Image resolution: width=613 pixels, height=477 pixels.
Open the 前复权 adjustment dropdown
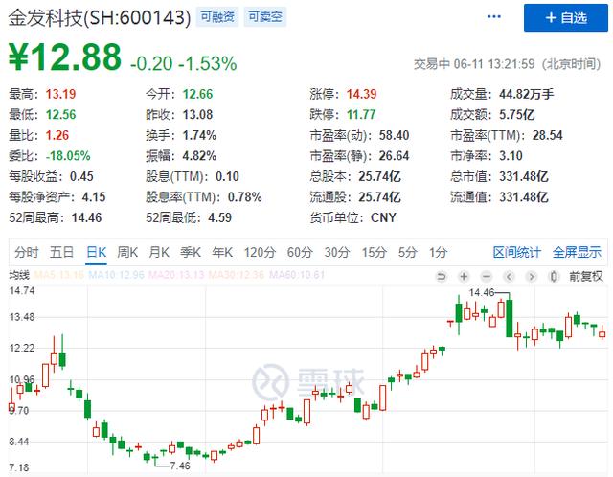tap(585, 277)
